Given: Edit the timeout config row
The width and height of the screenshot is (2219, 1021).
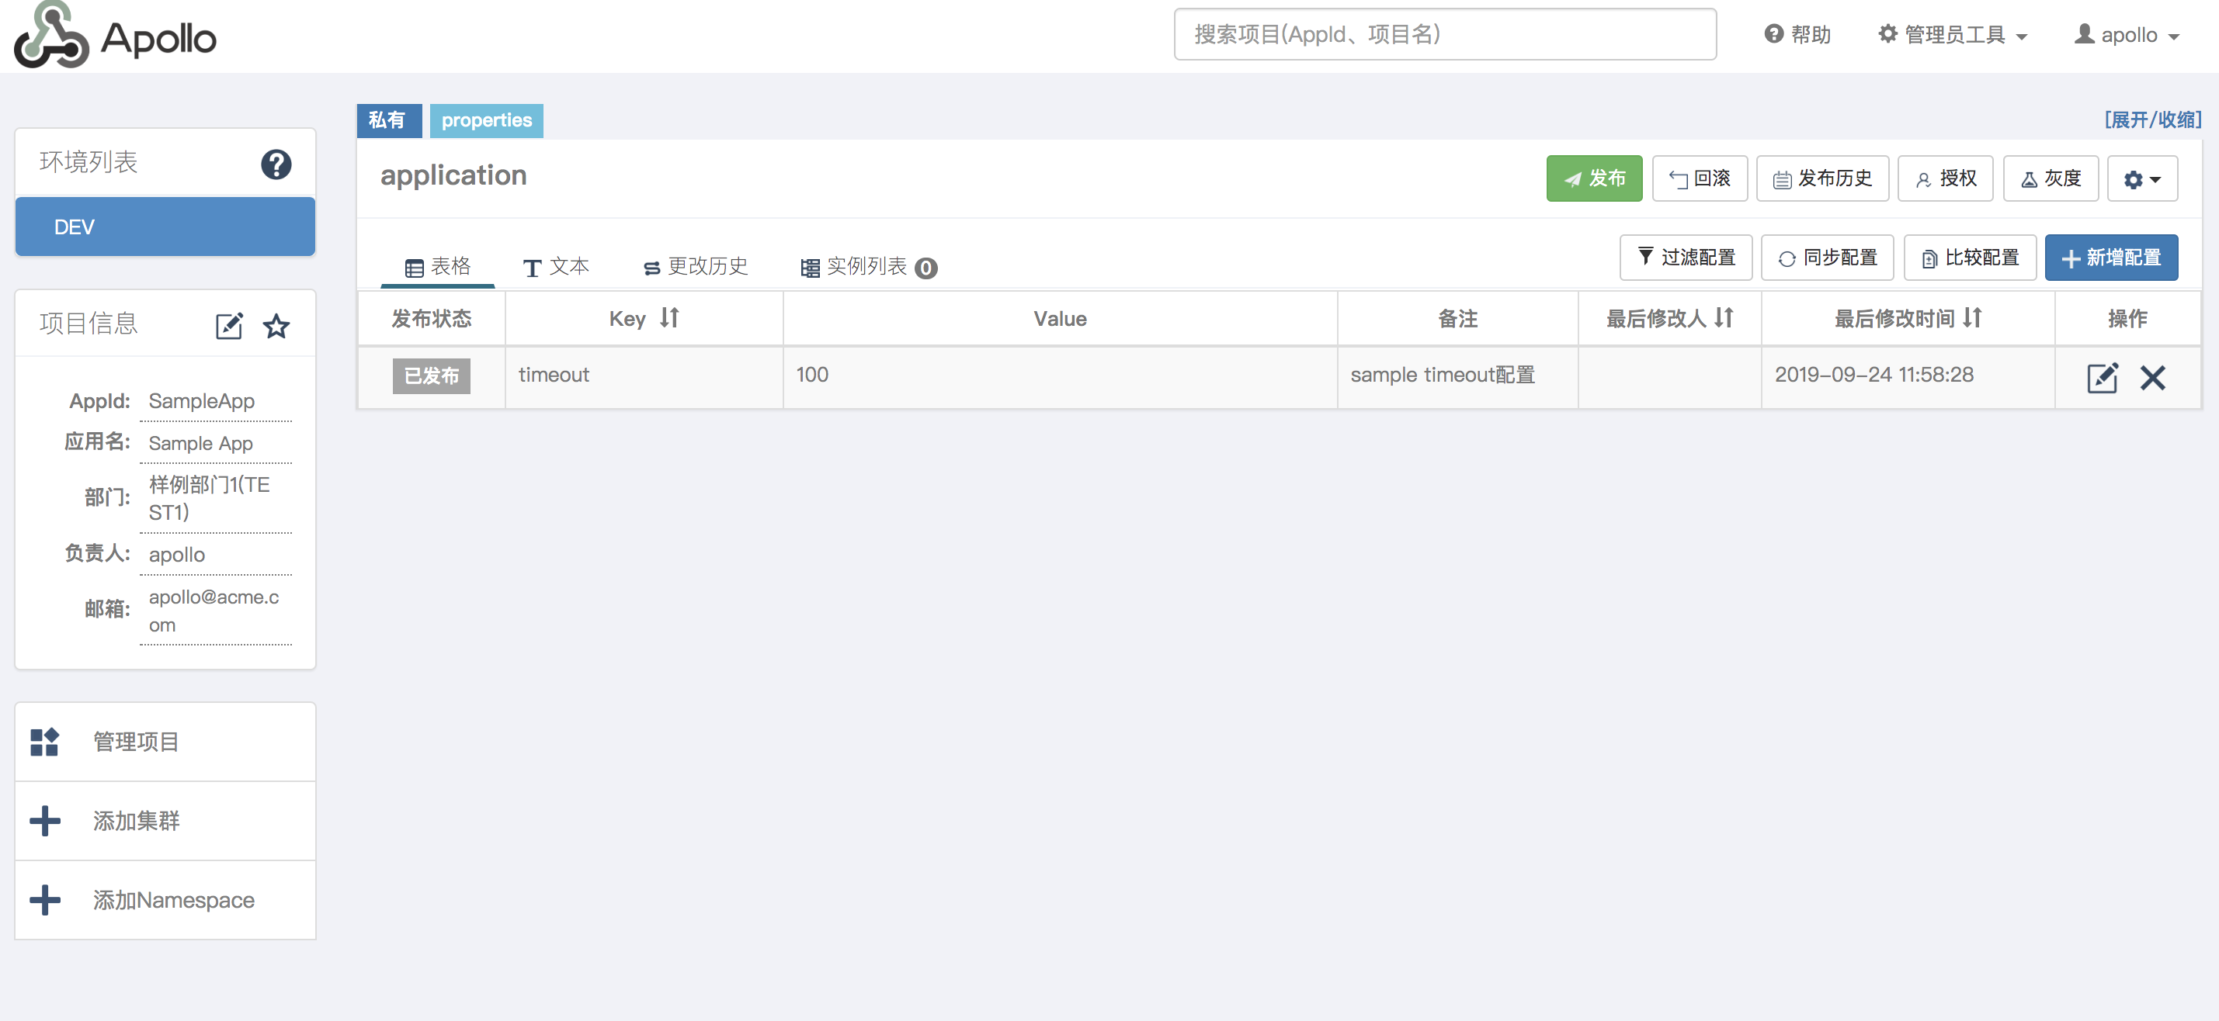Looking at the screenshot, I should pos(2101,377).
